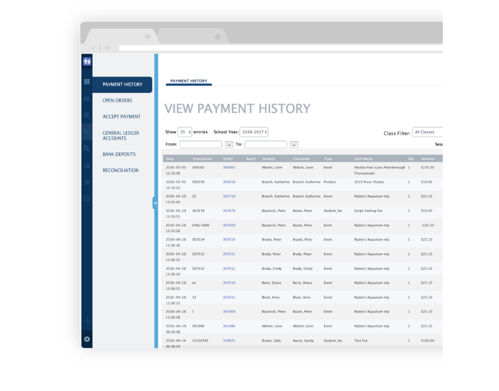Image resolution: width=499 pixels, height=391 pixels.
Task: Open the Class Filter dropdown
Action: point(428,132)
